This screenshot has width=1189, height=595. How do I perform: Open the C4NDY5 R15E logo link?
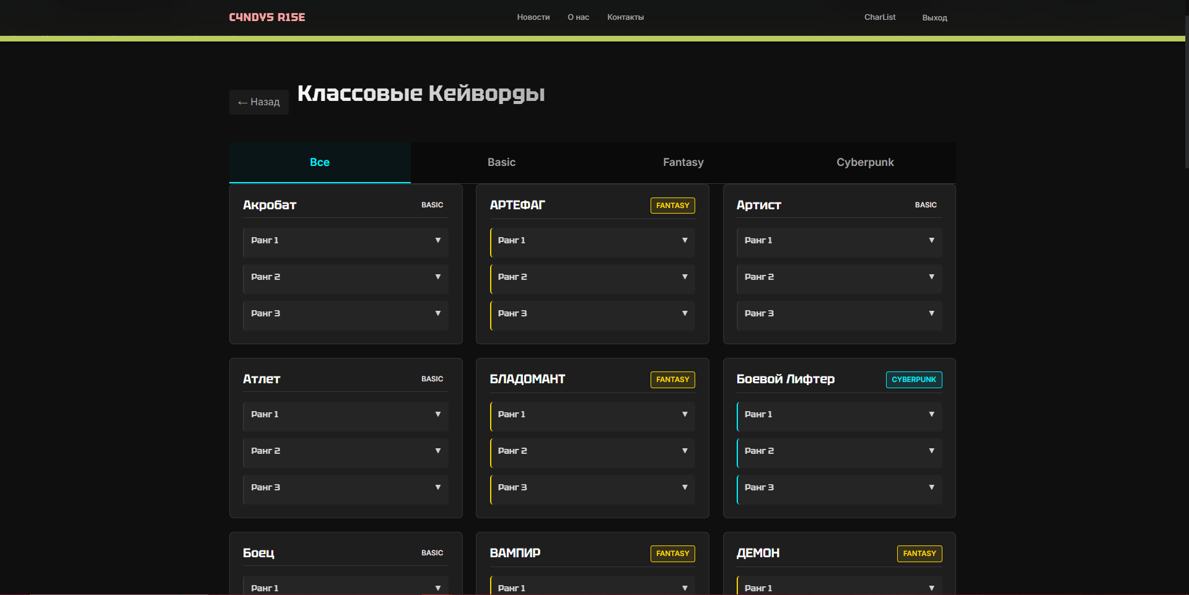pos(267,17)
